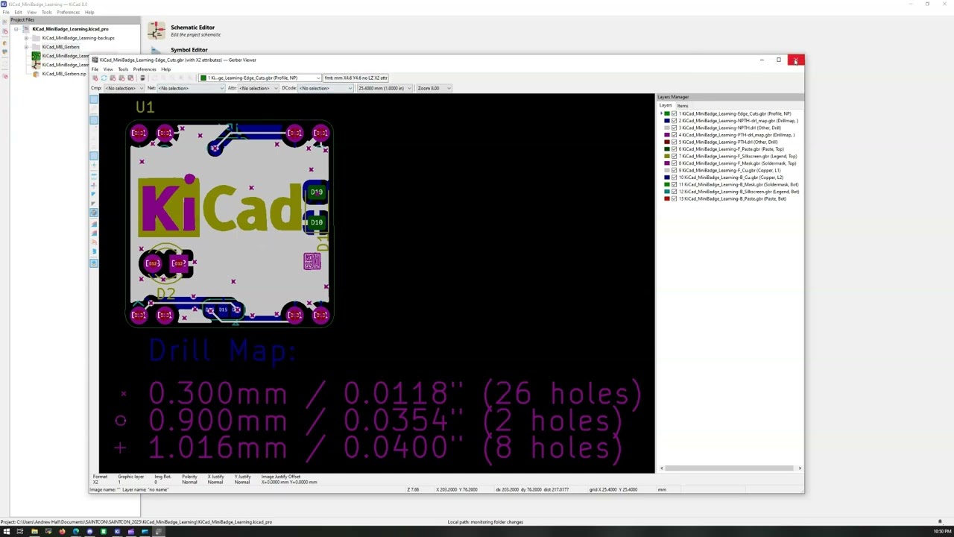This screenshot has width=954, height=537.
Task: Click the Symbol Editor label
Action: [189, 50]
